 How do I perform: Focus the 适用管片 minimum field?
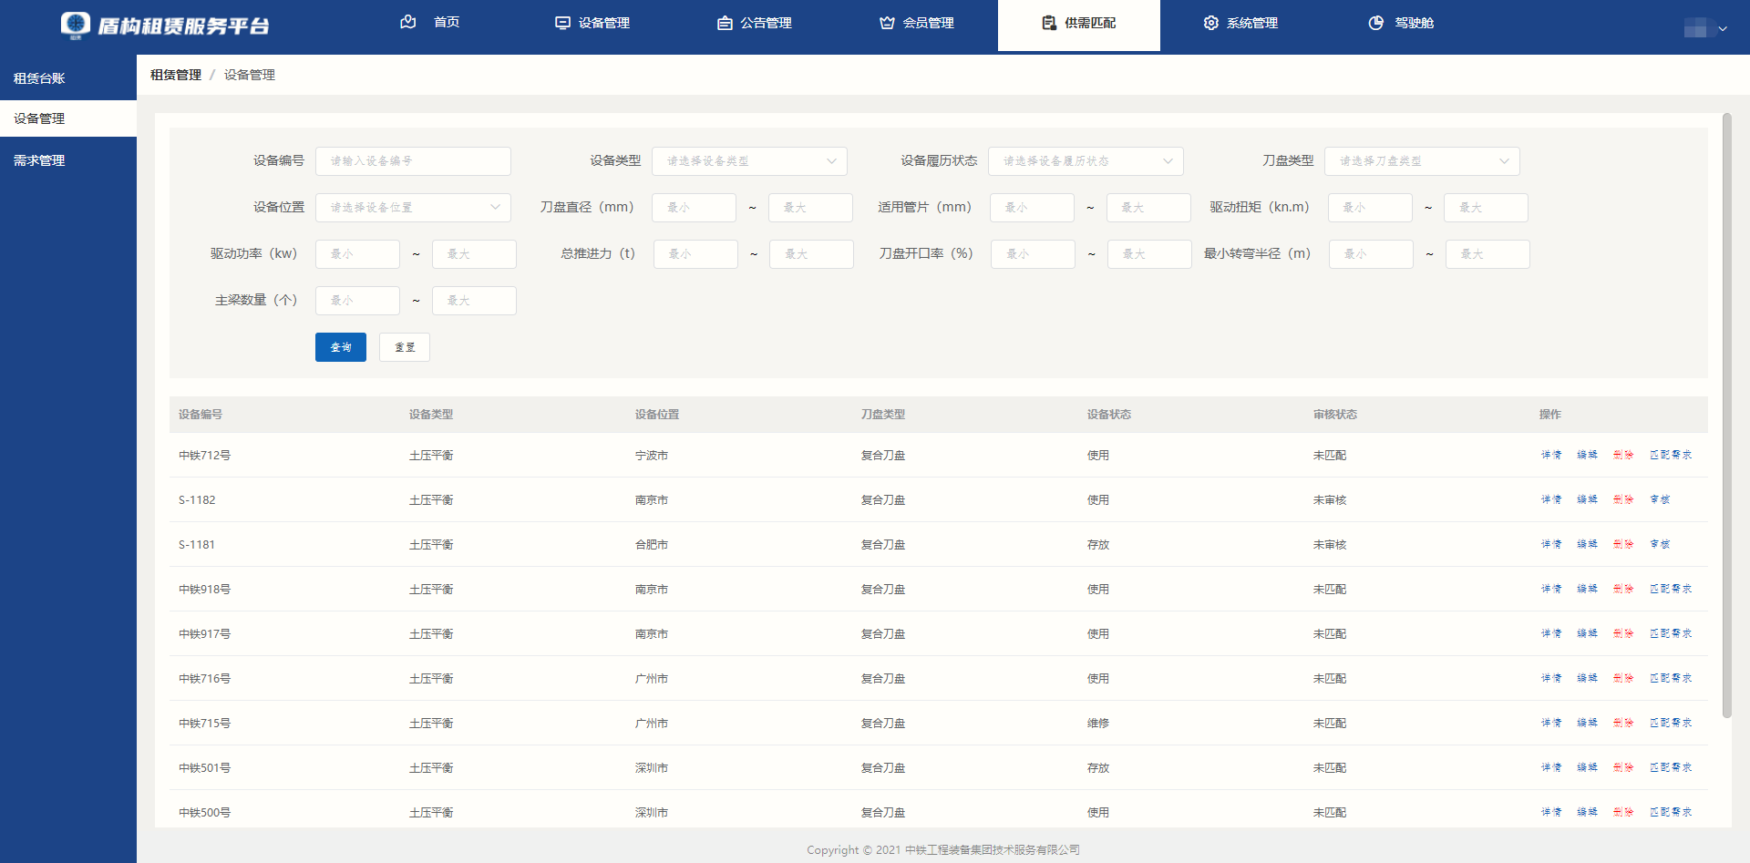click(1032, 208)
